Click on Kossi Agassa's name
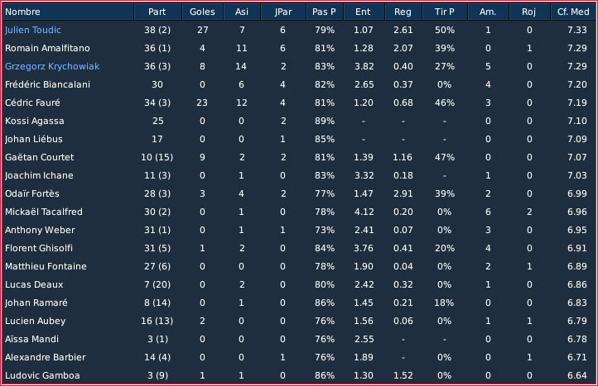Viewport: 598px width, 386px height. pos(34,121)
